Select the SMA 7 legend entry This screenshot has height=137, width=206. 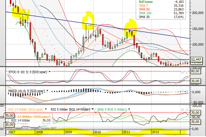(143, 6)
